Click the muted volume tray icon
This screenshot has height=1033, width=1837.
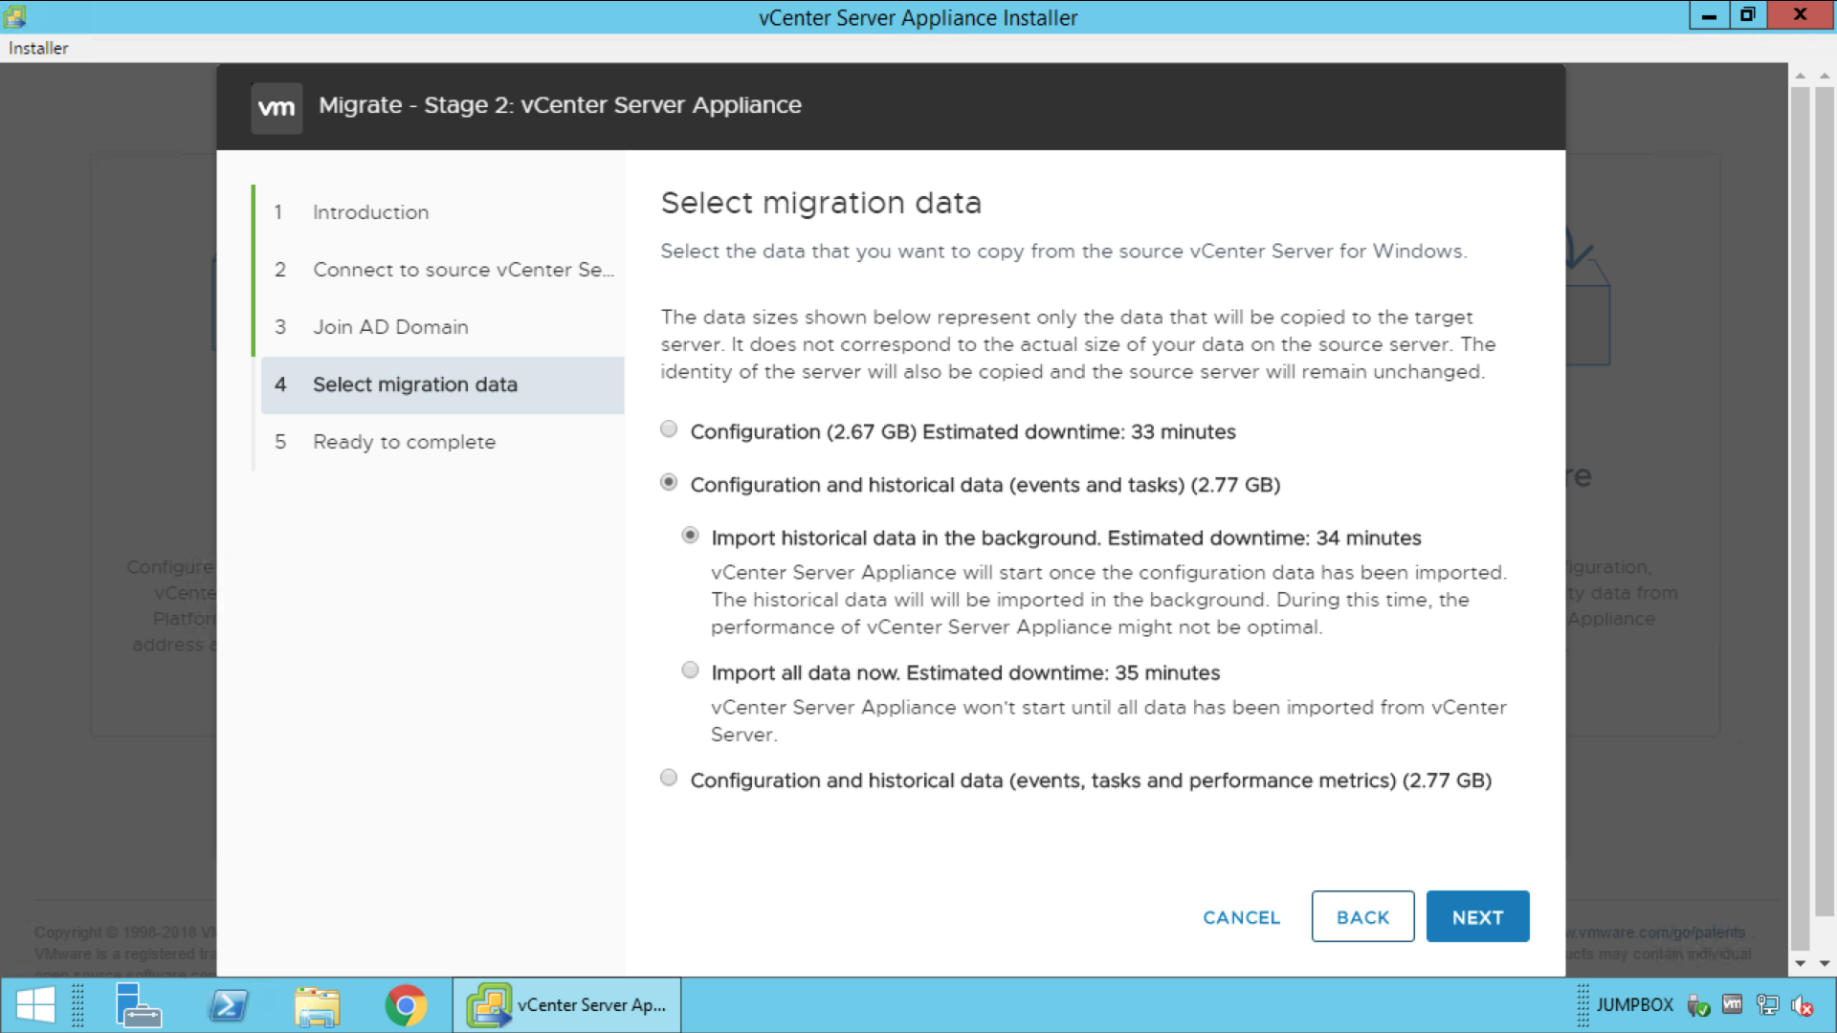click(x=1802, y=1005)
